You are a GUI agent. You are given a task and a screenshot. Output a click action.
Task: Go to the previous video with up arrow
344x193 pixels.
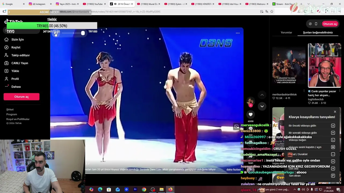(x=262, y=95)
